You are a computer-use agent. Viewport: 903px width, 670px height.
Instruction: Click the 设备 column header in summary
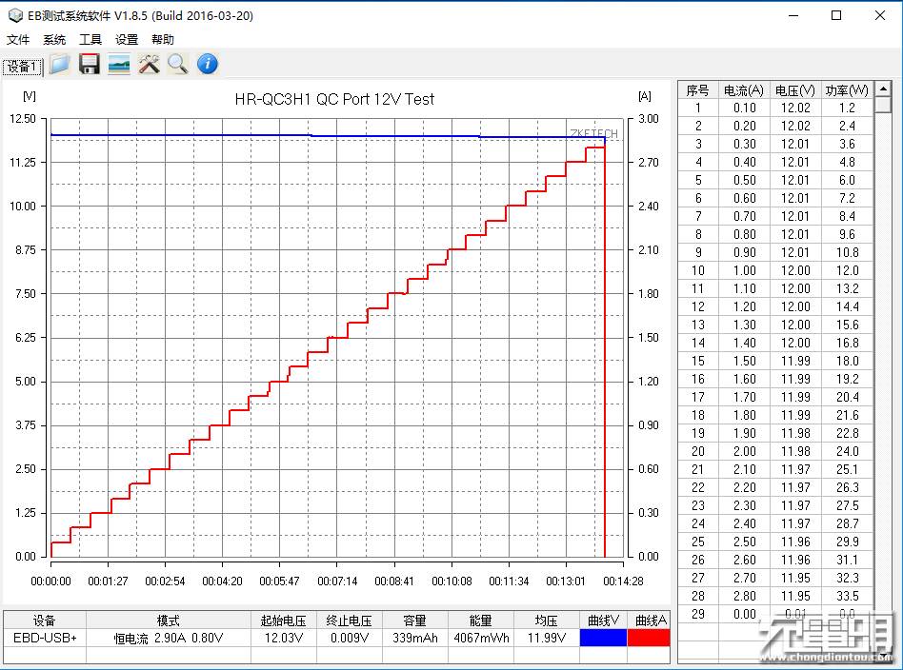[45, 620]
